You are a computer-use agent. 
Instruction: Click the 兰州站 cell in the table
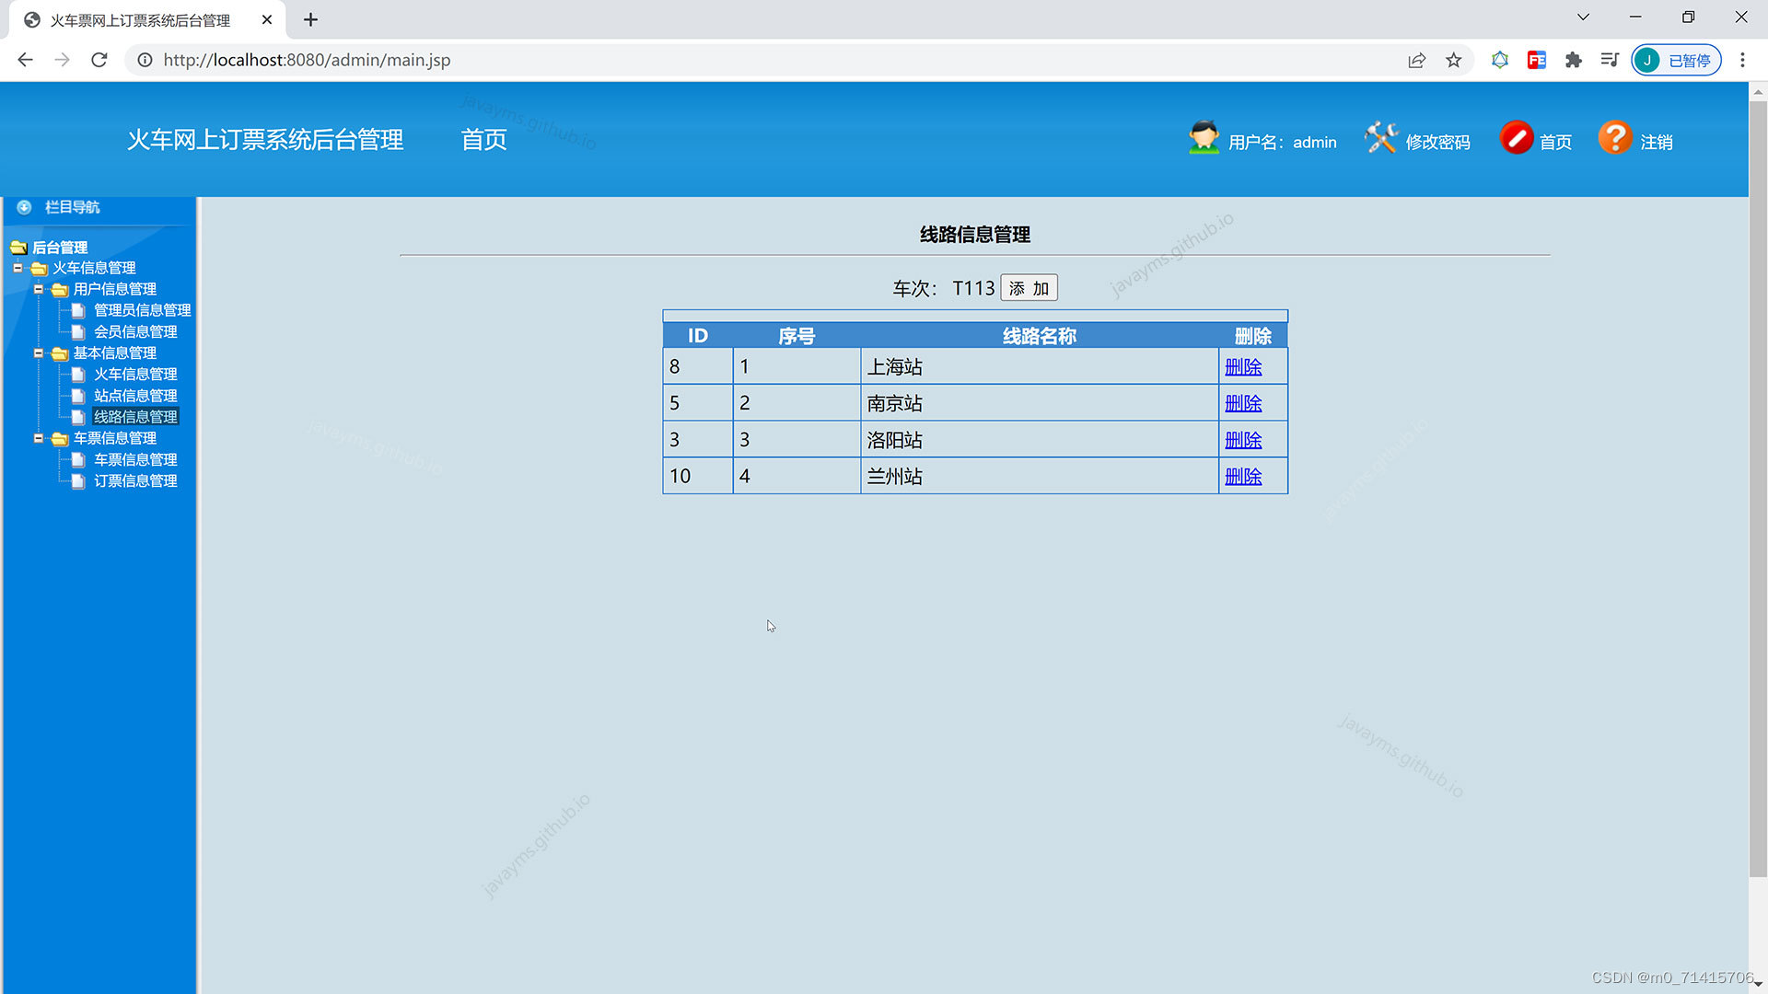(1040, 476)
